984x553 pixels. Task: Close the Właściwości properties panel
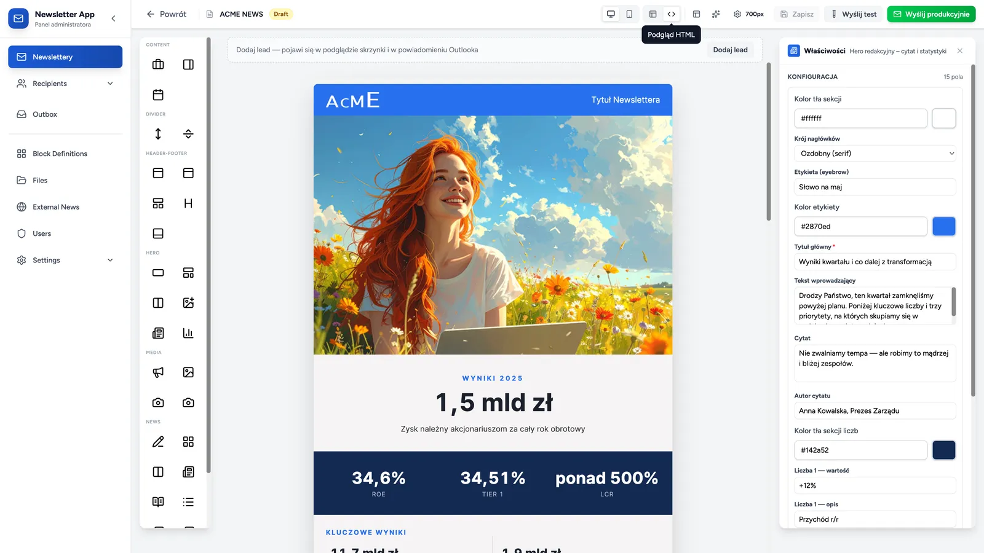tap(960, 51)
